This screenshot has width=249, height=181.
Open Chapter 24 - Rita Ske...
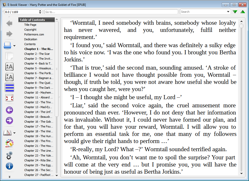point(38,161)
